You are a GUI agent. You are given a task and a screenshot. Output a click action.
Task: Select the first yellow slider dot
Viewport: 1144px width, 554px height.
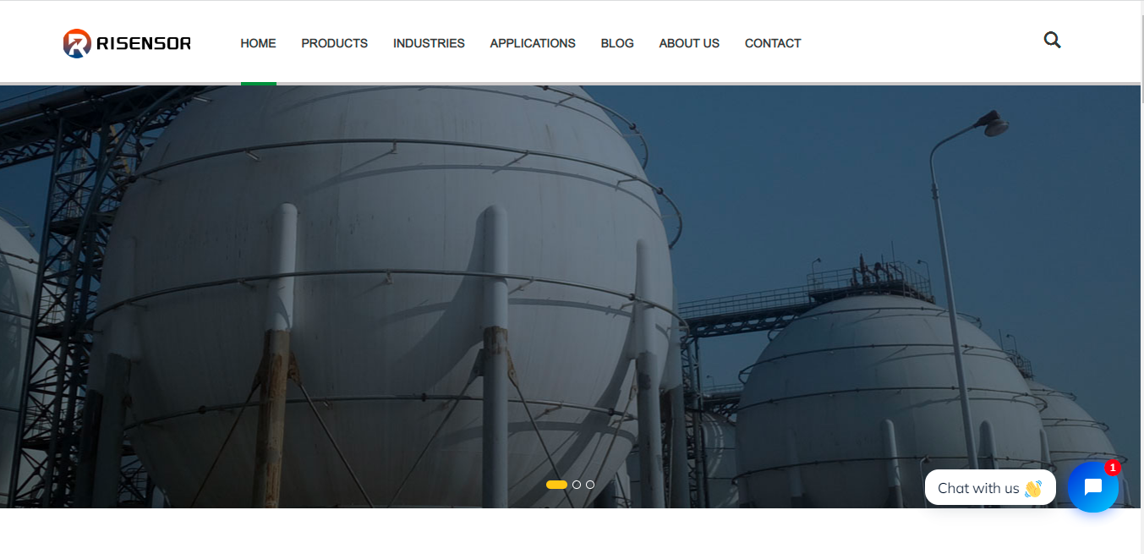[x=556, y=485]
